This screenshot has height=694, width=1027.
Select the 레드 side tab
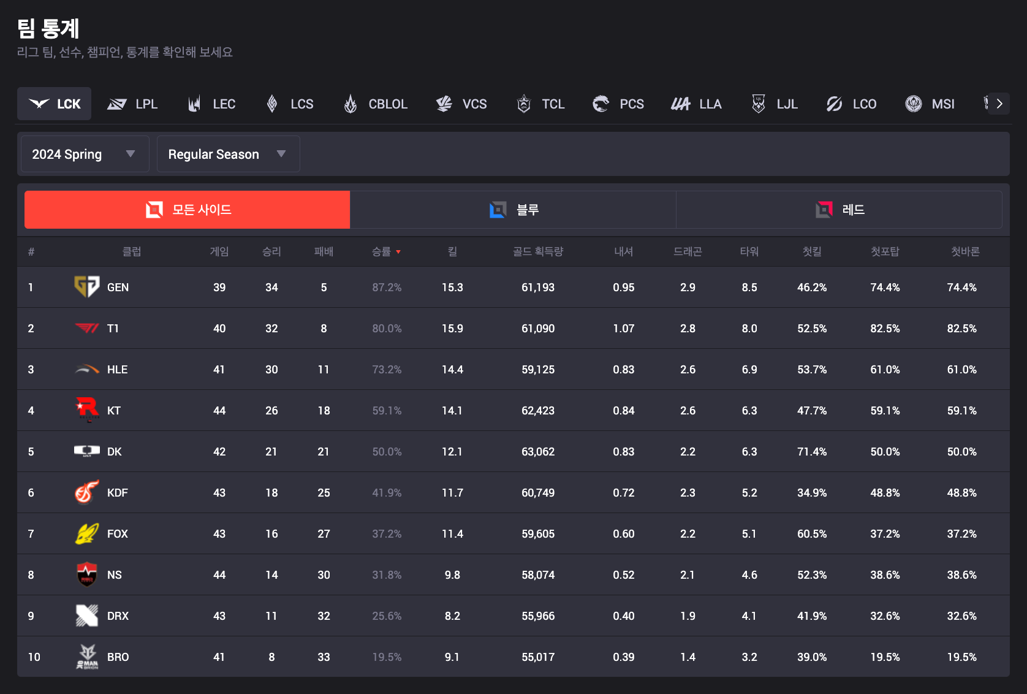tap(839, 210)
